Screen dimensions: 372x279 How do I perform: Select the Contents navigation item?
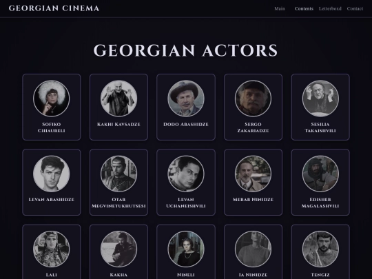[304, 8]
